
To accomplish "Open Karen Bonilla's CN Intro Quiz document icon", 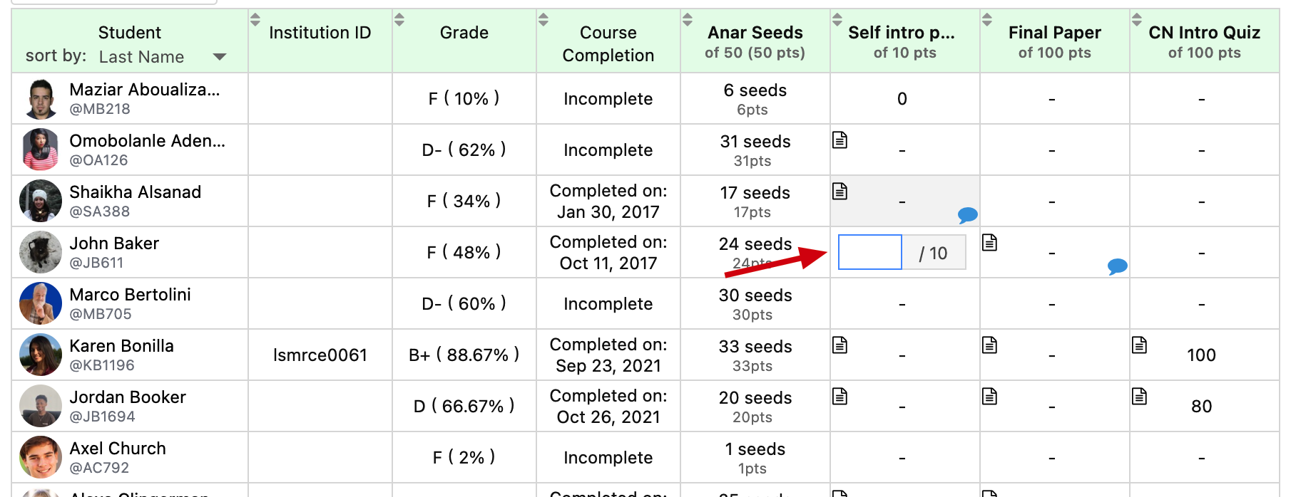I will (x=1140, y=345).
